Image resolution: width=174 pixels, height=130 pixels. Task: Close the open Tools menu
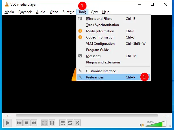(x=82, y=12)
